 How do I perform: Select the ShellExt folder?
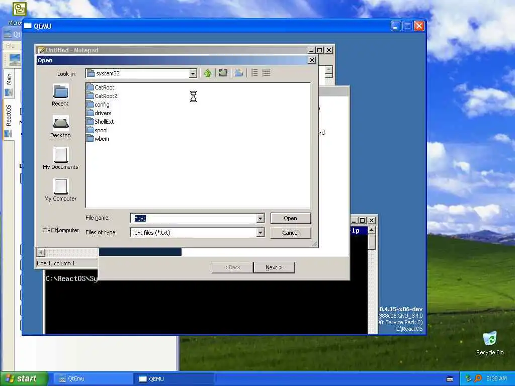click(x=100, y=122)
